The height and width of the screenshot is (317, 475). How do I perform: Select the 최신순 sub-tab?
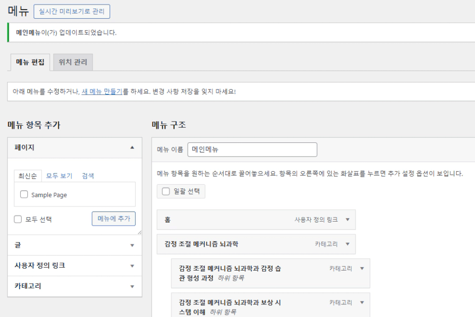tap(27, 176)
